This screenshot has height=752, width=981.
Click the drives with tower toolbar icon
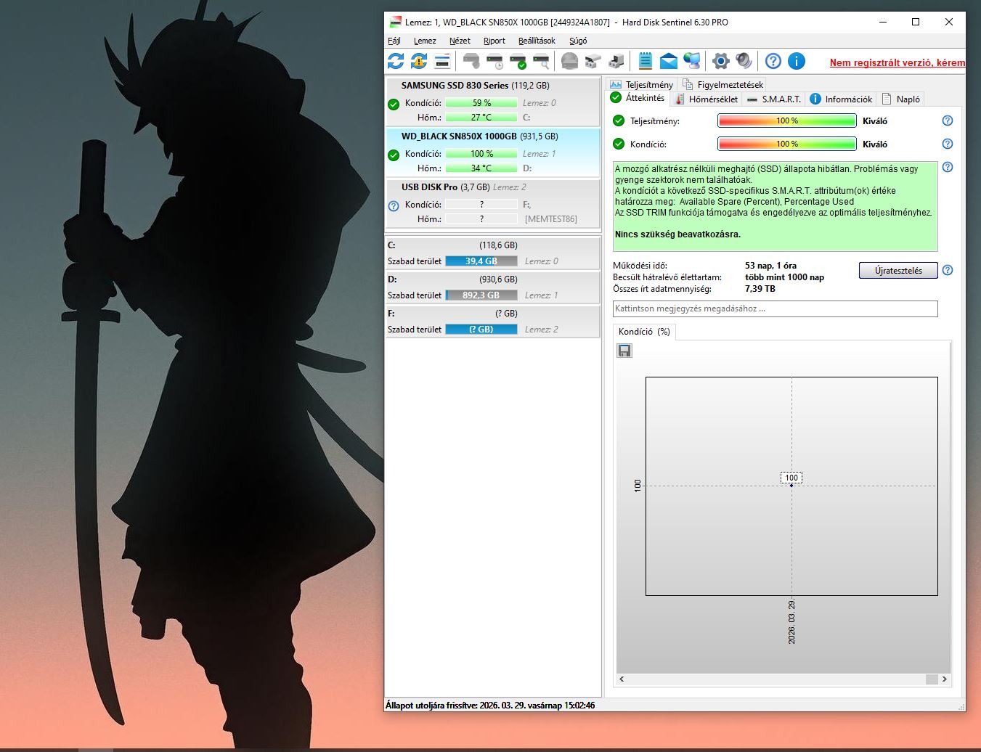616,61
